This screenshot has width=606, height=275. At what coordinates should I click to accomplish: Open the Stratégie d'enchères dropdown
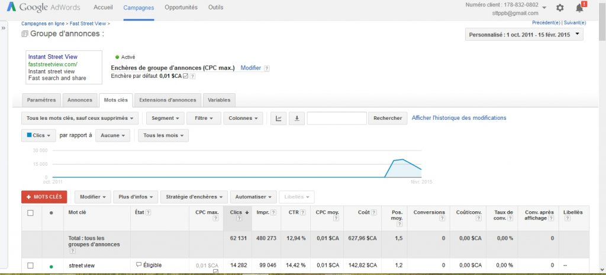point(194,197)
